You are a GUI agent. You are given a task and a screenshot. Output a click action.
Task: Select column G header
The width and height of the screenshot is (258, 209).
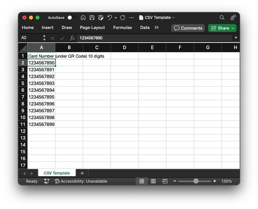208,48
